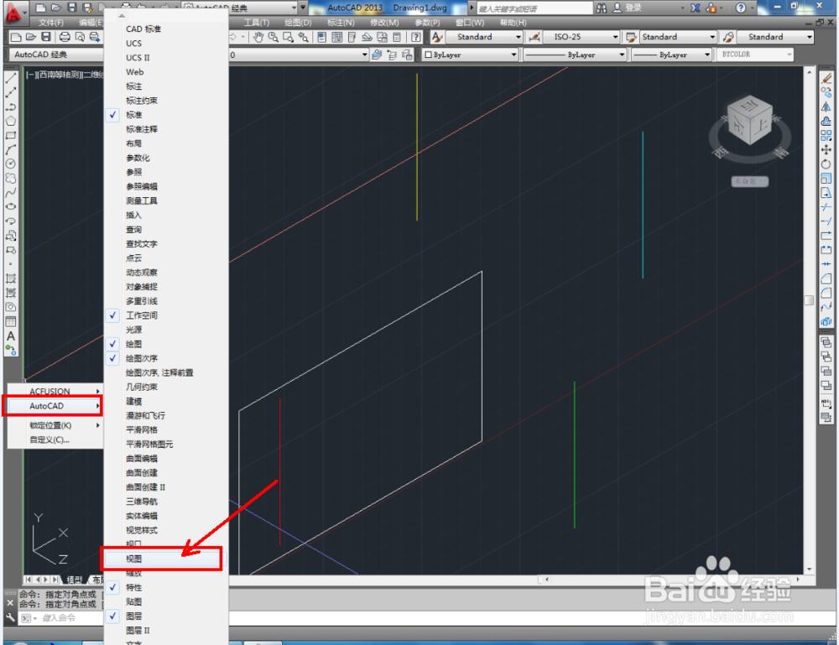Click the Text Style icon

[x=437, y=37]
